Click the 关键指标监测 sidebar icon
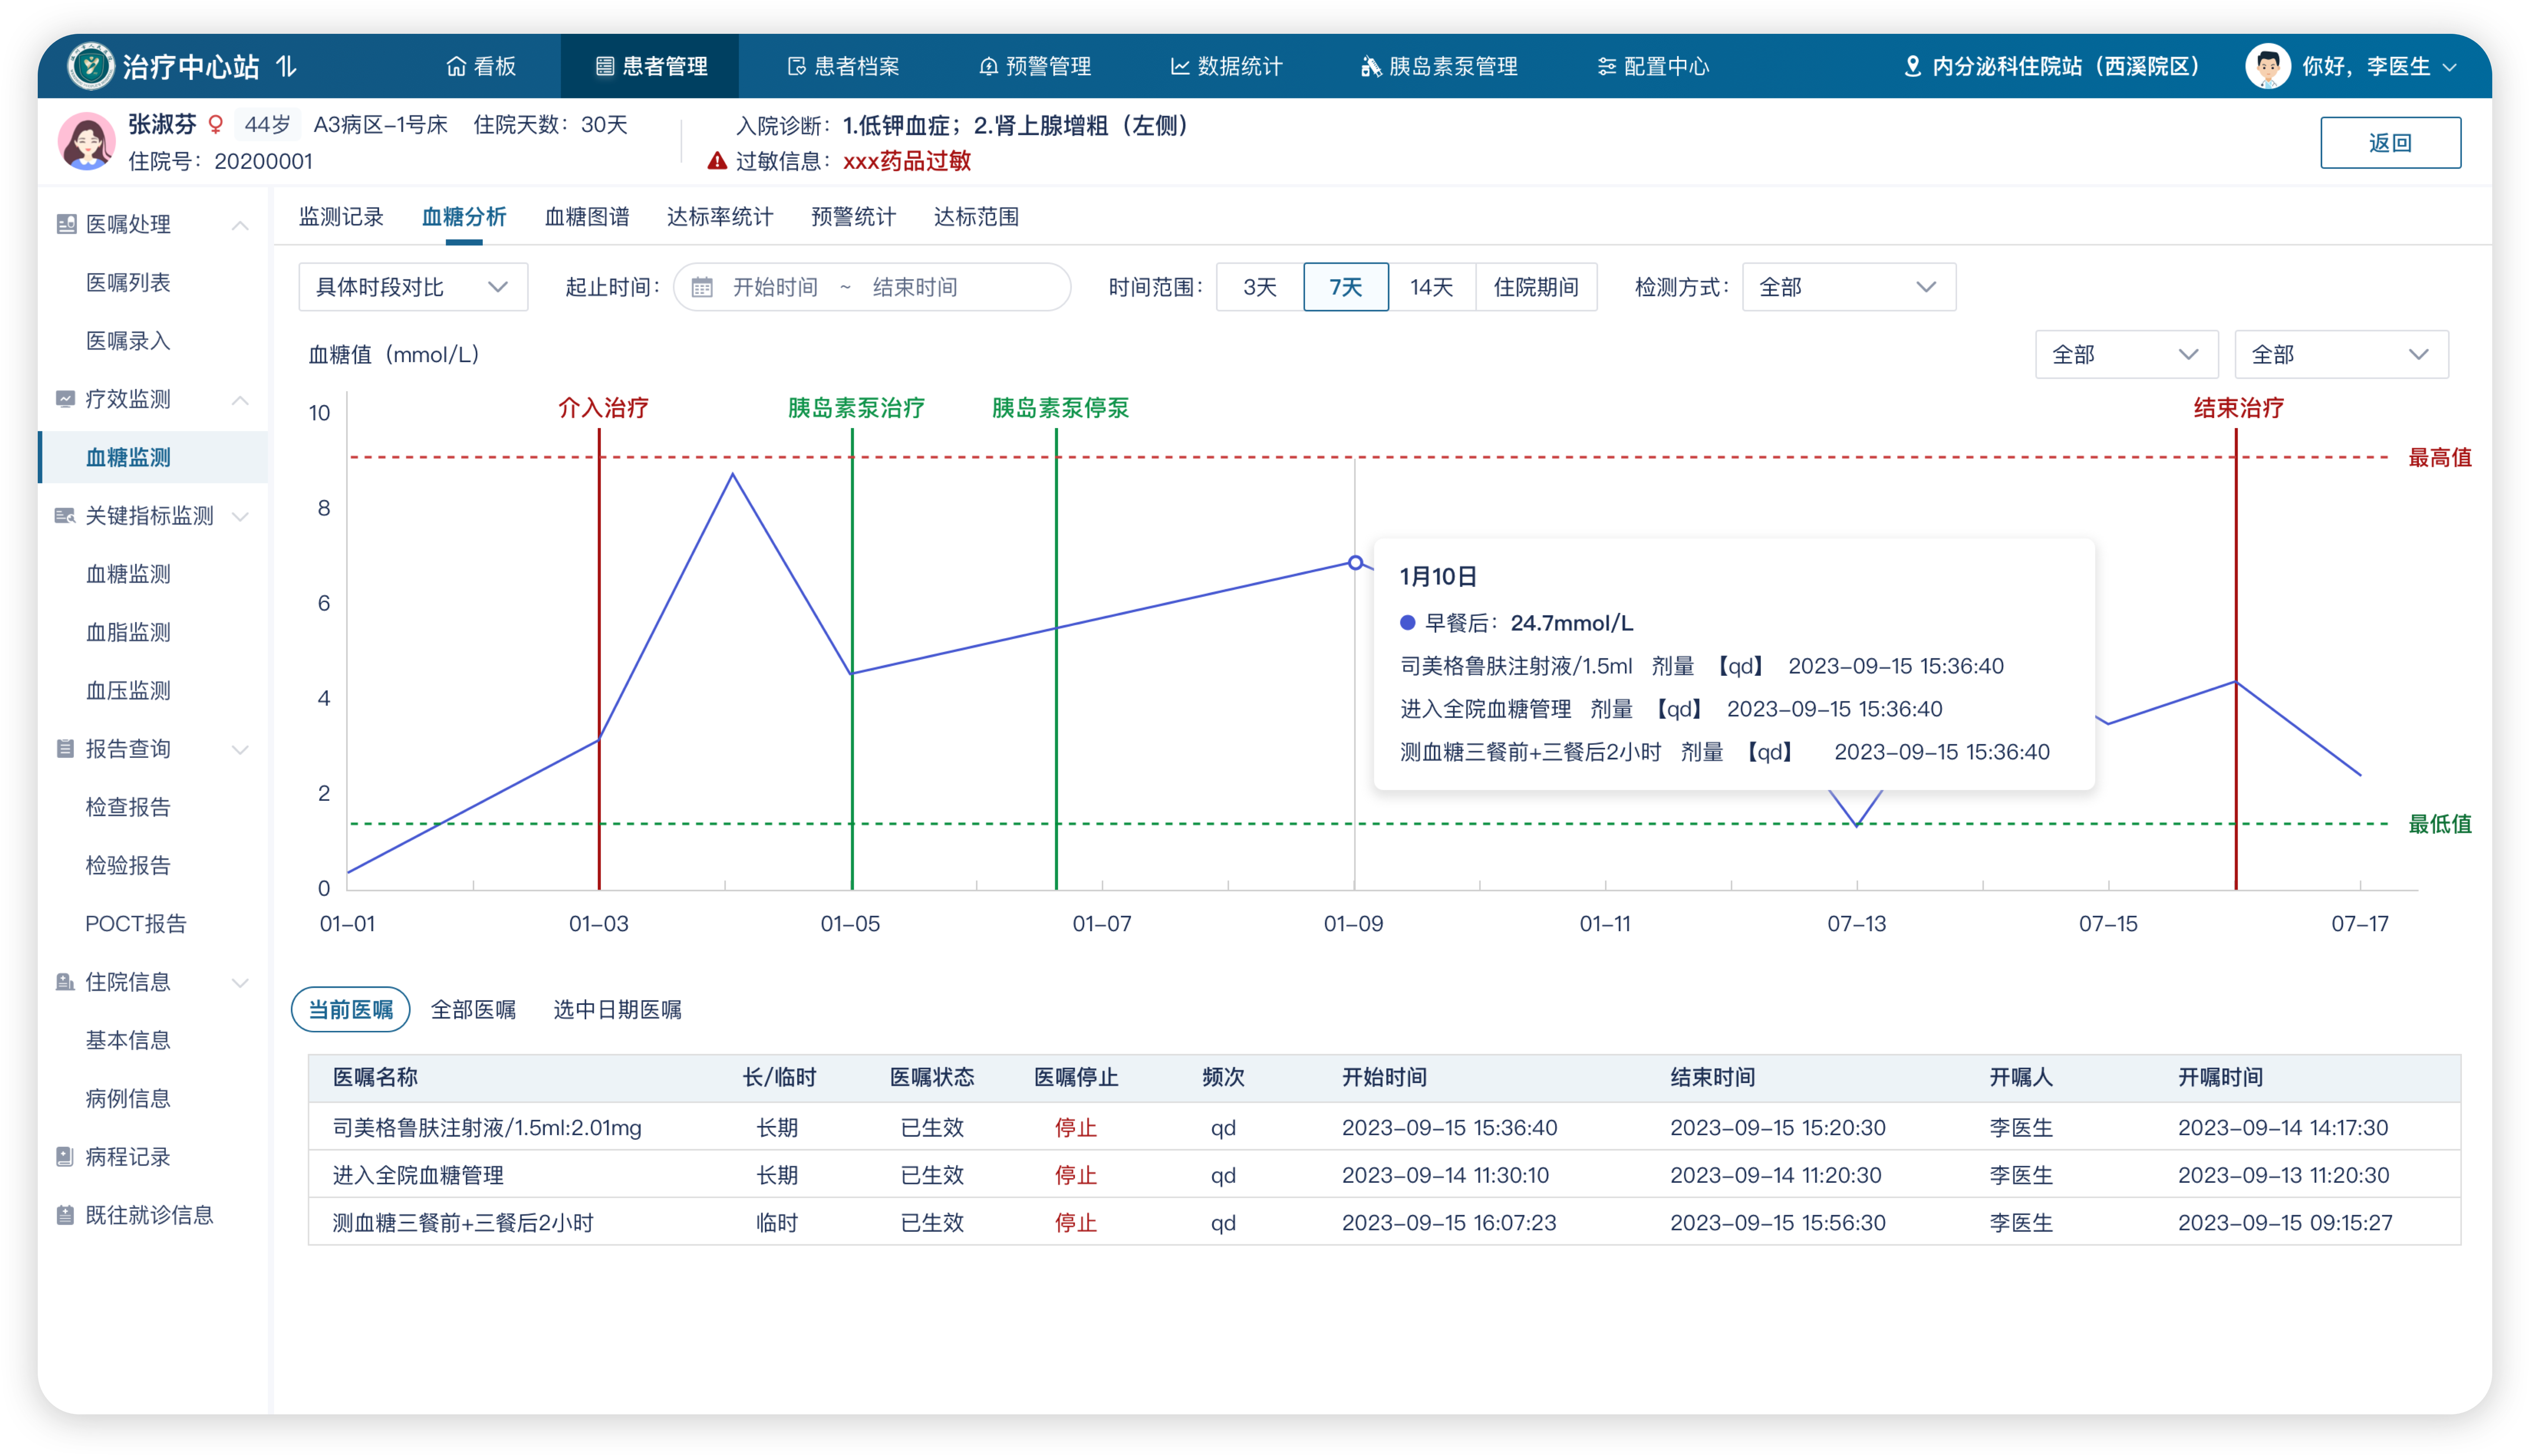2530x1456 pixels. pos(66,516)
